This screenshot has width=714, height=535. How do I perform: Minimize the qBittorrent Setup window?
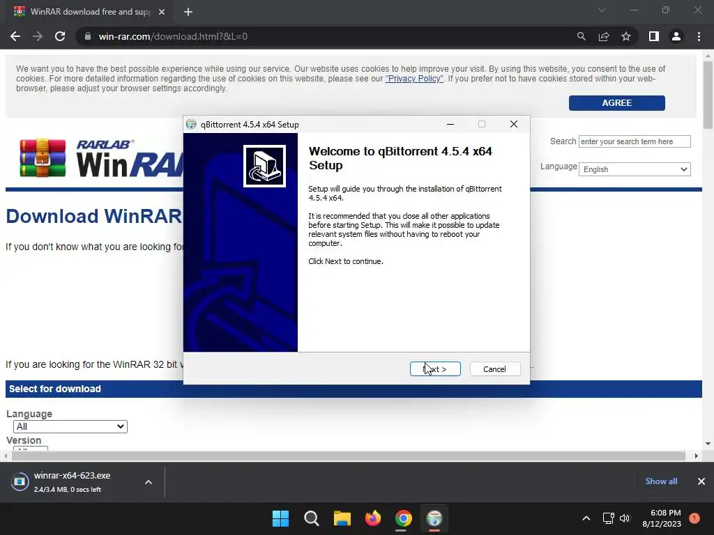click(450, 124)
